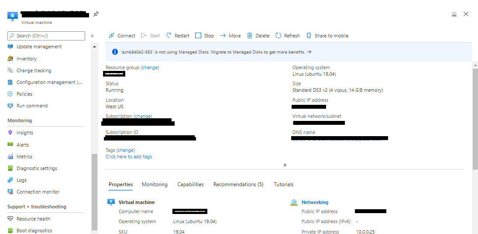Click the Configuration management icon
This screenshot has height=234, width=478.
(10, 82)
